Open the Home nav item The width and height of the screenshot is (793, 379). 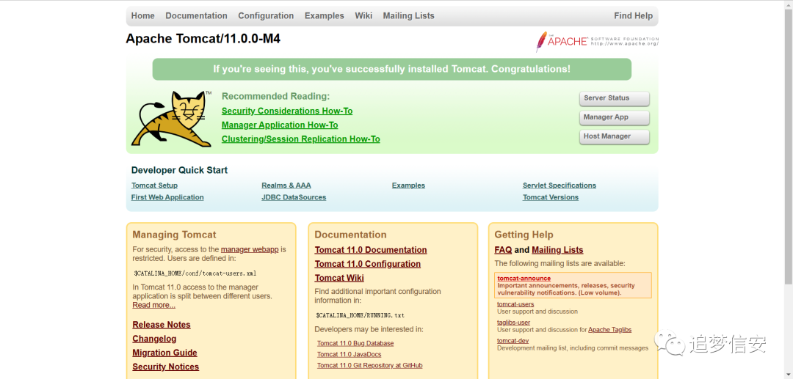142,15
